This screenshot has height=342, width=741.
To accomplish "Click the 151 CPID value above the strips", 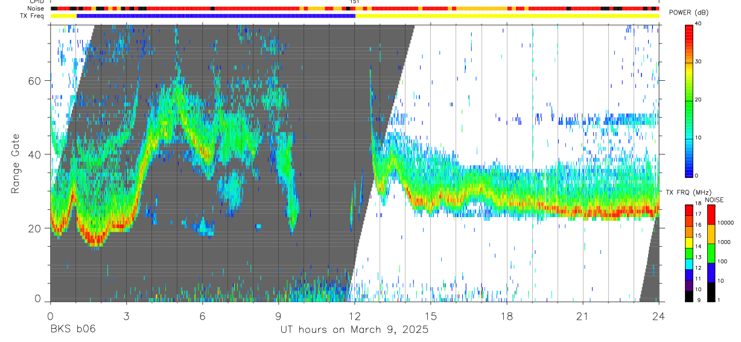I will point(355,2).
